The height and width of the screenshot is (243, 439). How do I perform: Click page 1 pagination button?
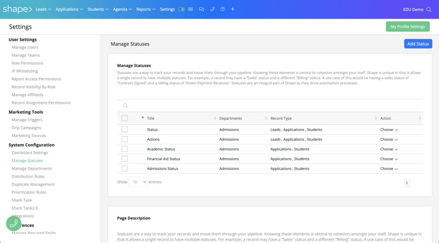407,183
